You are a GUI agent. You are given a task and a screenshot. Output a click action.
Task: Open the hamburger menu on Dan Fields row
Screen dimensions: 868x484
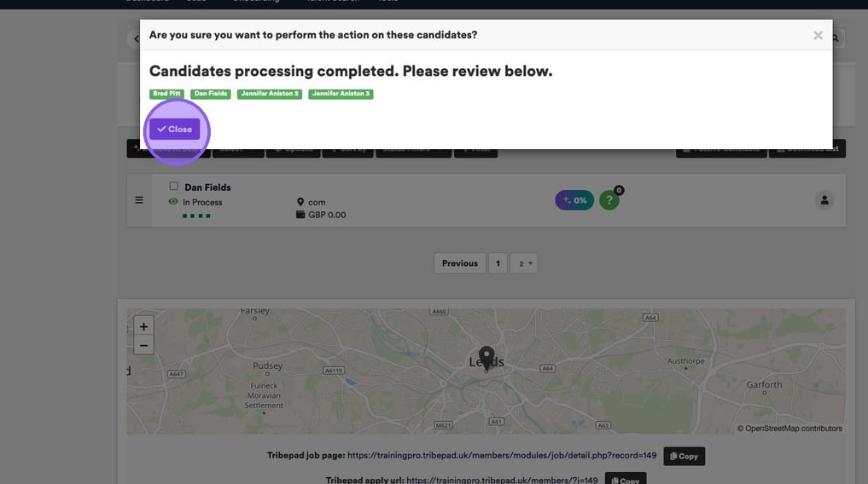(x=139, y=200)
